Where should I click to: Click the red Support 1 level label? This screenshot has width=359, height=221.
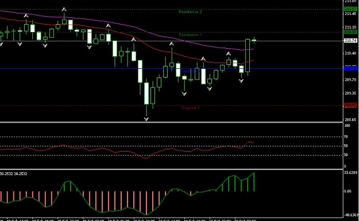click(x=190, y=108)
